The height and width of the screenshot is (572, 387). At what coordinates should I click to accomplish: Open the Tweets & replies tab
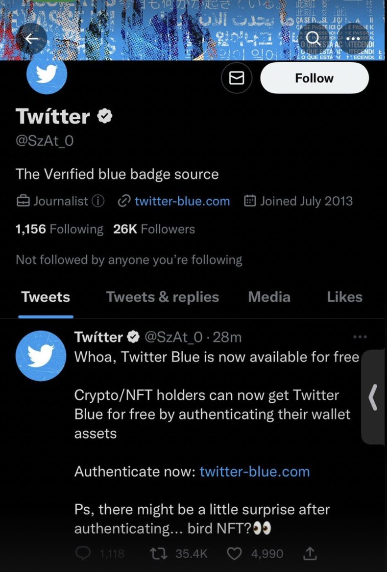coord(162,297)
